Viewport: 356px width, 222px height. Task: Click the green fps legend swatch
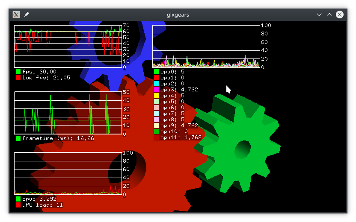(x=18, y=72)
